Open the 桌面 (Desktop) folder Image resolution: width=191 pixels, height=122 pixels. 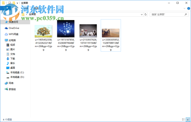coord(11,68)
